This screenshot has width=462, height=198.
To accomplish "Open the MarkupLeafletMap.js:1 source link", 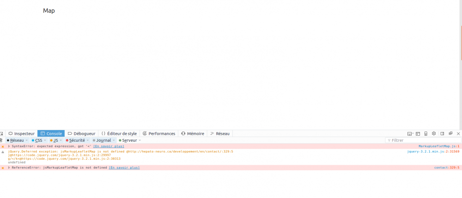I will [438, 146].
